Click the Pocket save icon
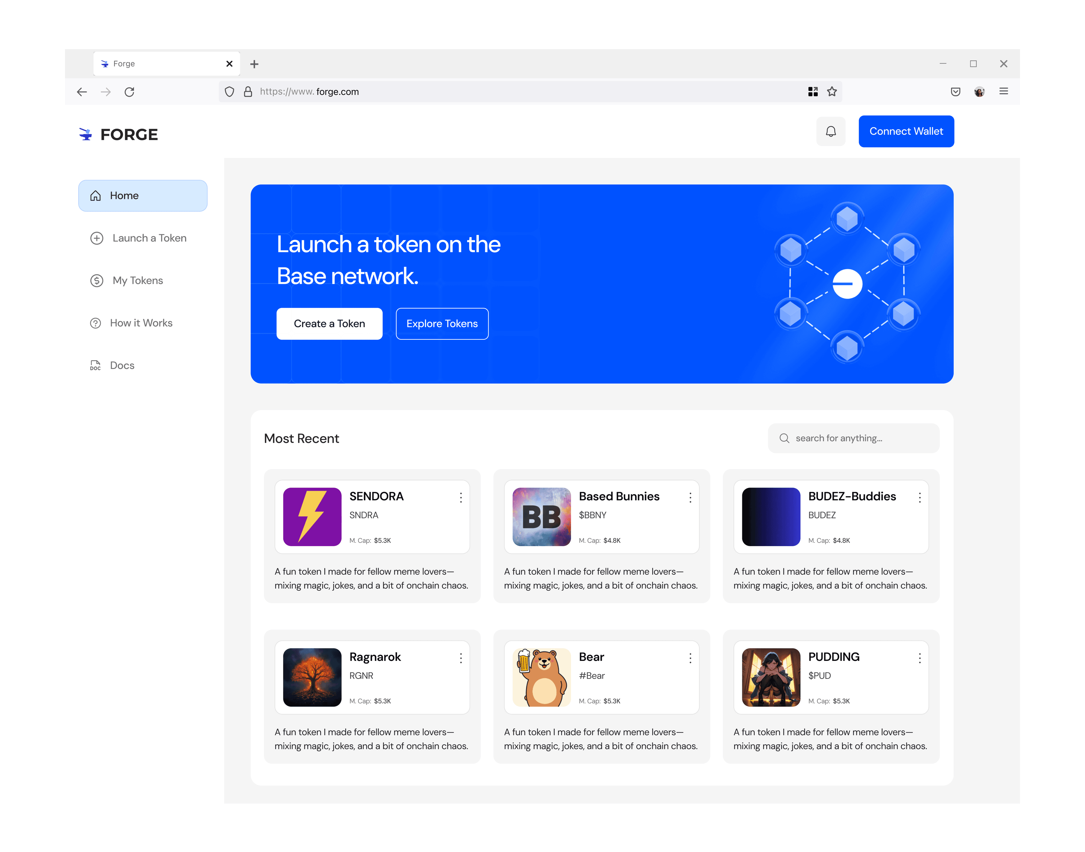The height and width of the screenshot is (852, 1085). coord(955,92)
